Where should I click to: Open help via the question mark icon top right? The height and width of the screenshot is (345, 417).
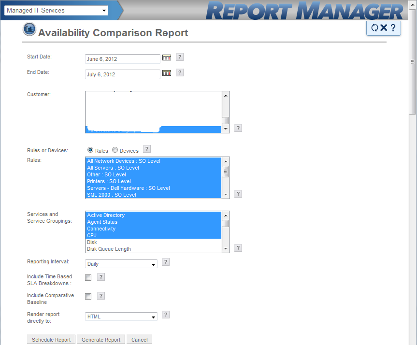392,28
